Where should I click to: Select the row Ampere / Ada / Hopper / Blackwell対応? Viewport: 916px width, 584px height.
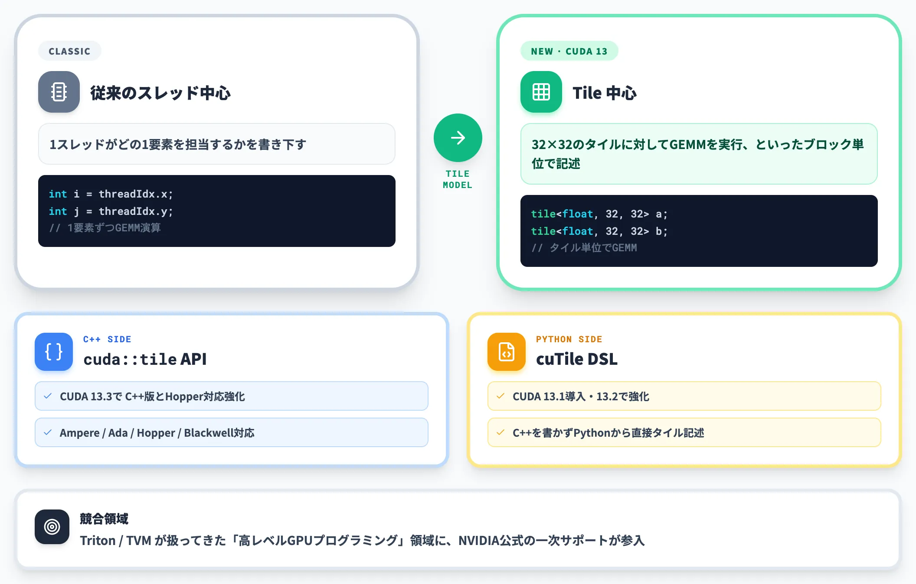(232, 432)
